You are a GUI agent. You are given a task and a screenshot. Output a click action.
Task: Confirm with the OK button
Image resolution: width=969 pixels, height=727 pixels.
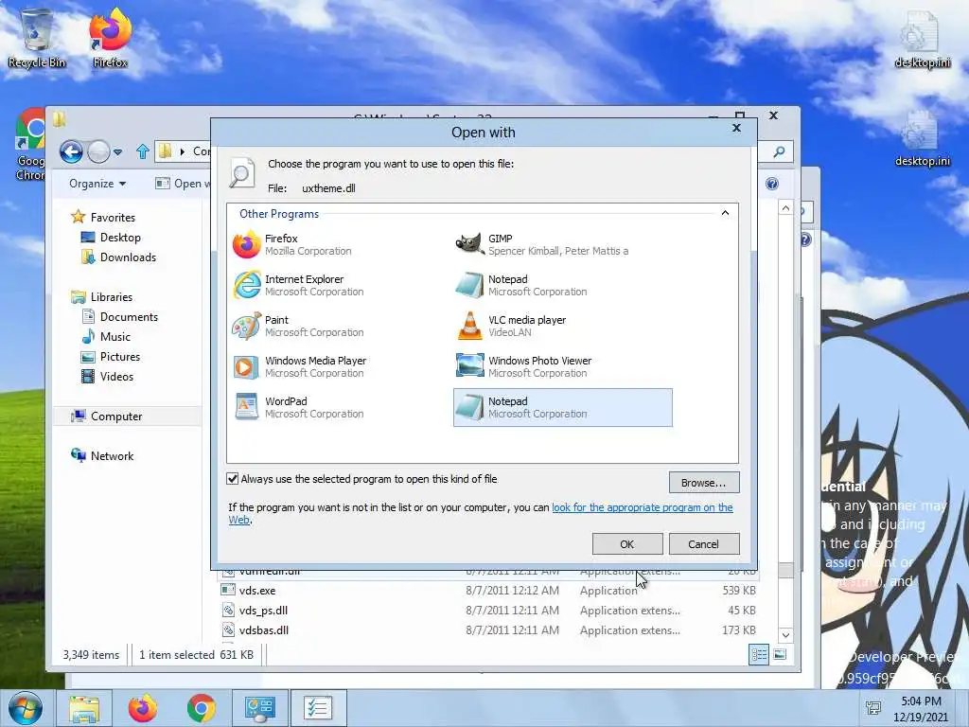(627, 544)
